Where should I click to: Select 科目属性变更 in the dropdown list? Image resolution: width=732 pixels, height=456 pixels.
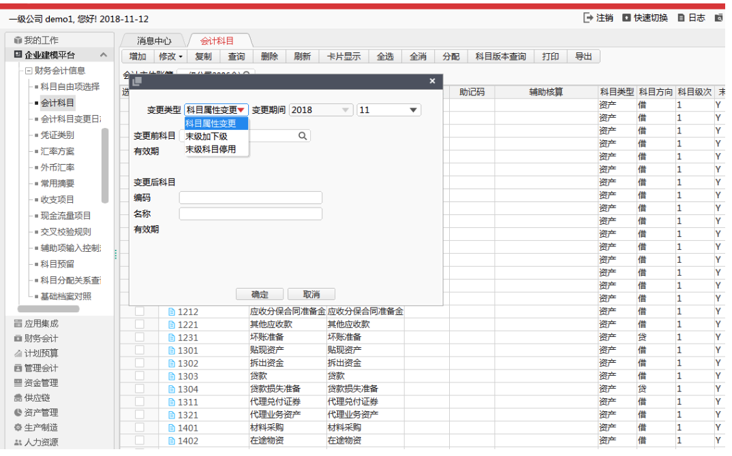click(x=217, y=124)
